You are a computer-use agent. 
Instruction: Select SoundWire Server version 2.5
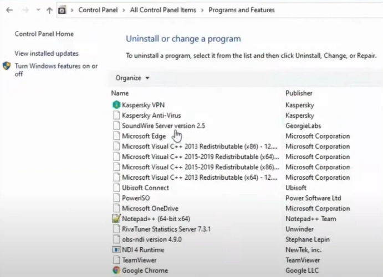pyautogui.click(x=164, y=126)
